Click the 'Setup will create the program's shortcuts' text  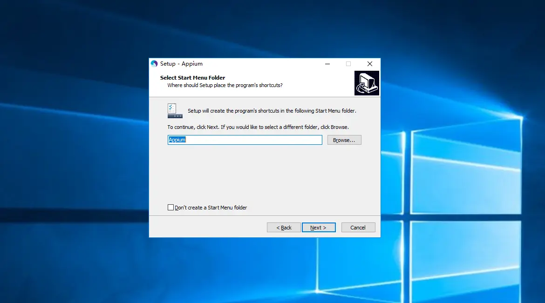pyautogui.click(x=272, y=111)
